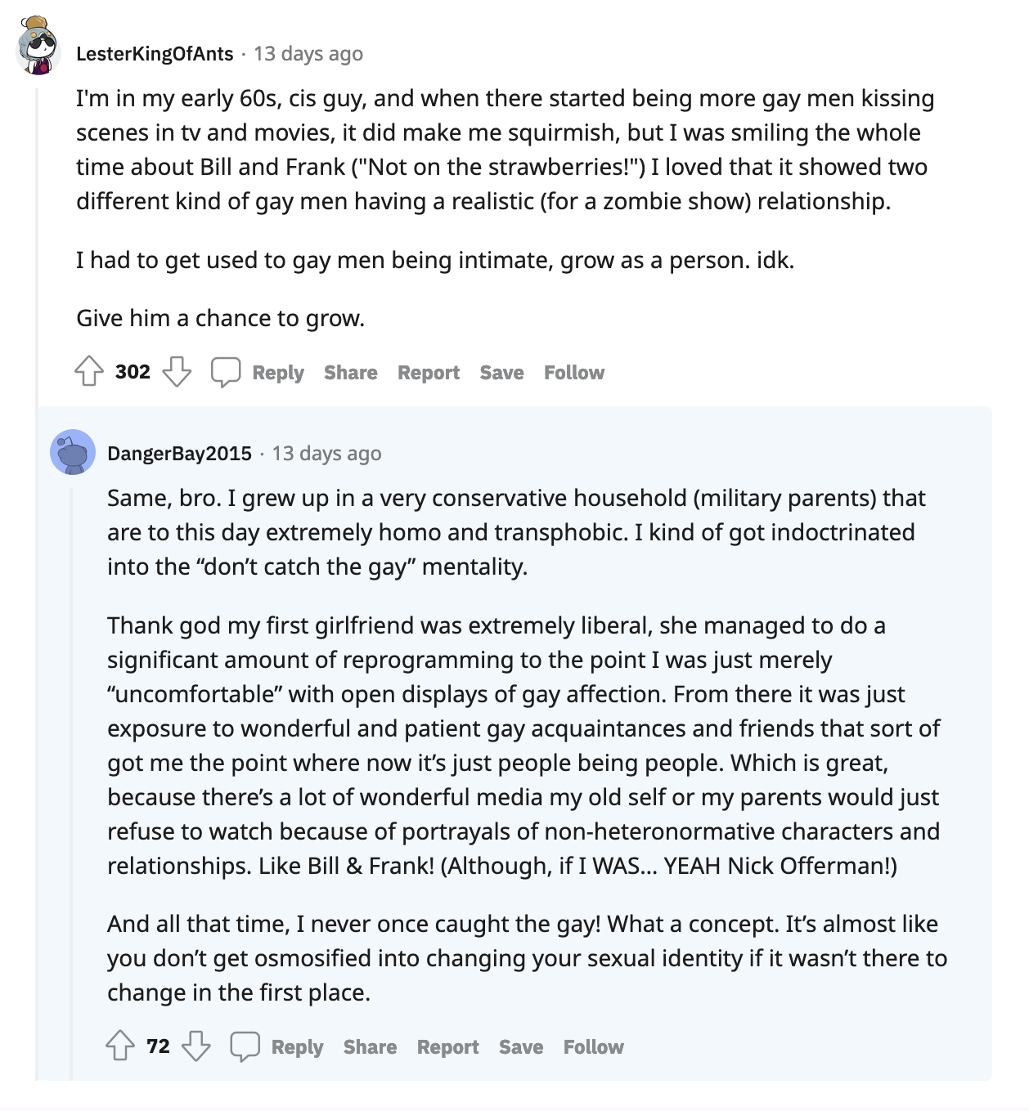Screen dimensions: 1029x1111
Task: Save DangerBay2015's comment
Action: pyautogui.click(x=521, y=1047)
